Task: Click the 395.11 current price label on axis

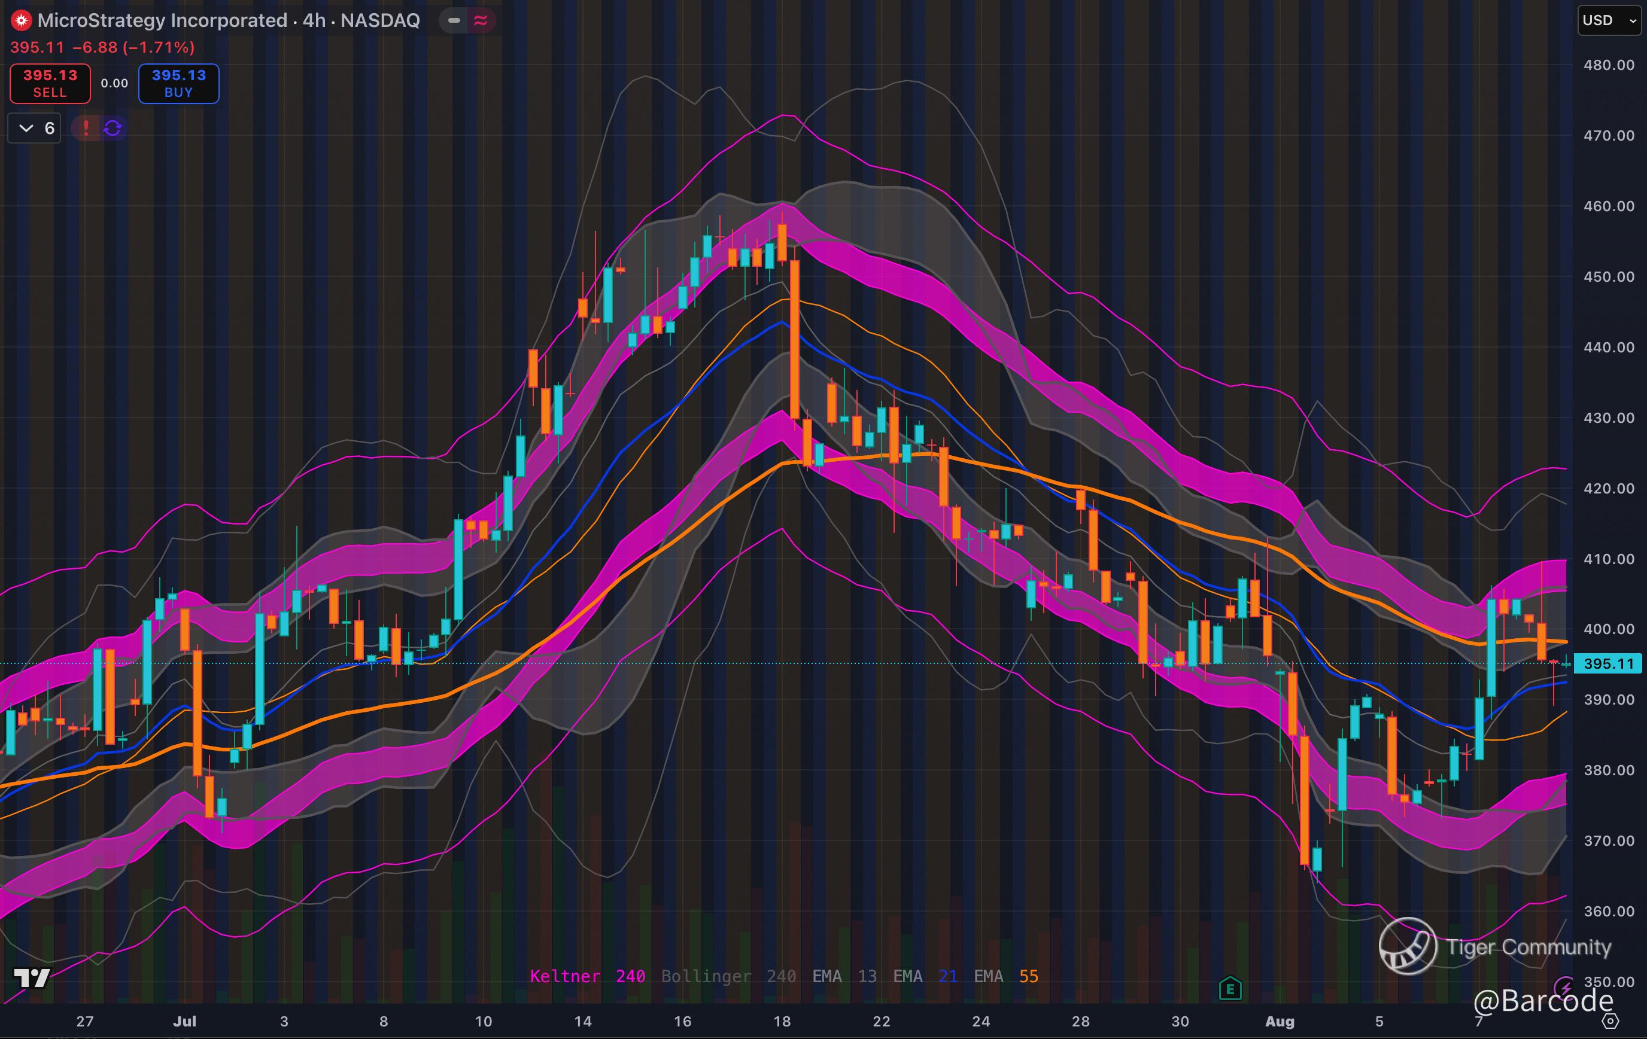Action: tap(1608, 664)
